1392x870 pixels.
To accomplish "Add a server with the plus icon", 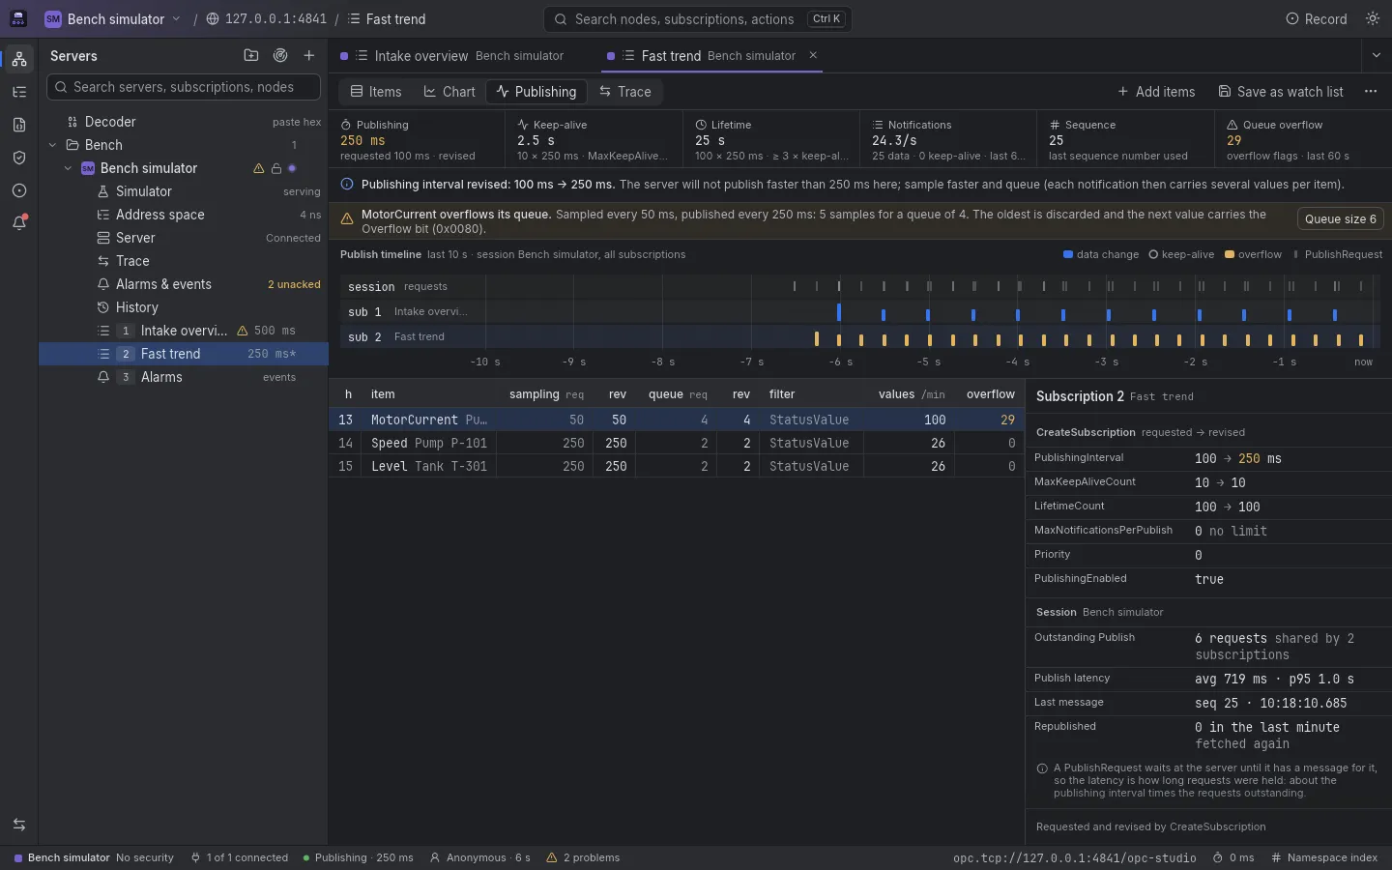I will 309,56.
